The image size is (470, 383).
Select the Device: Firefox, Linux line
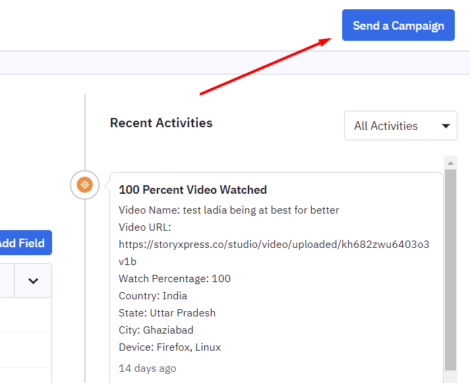tap(169, 347)
